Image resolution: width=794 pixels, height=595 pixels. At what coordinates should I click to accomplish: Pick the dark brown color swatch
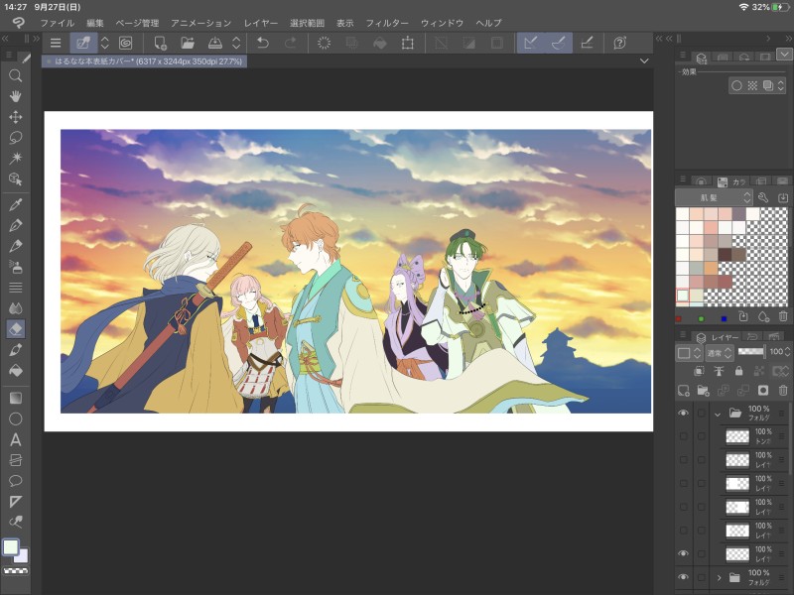[725, 254]
